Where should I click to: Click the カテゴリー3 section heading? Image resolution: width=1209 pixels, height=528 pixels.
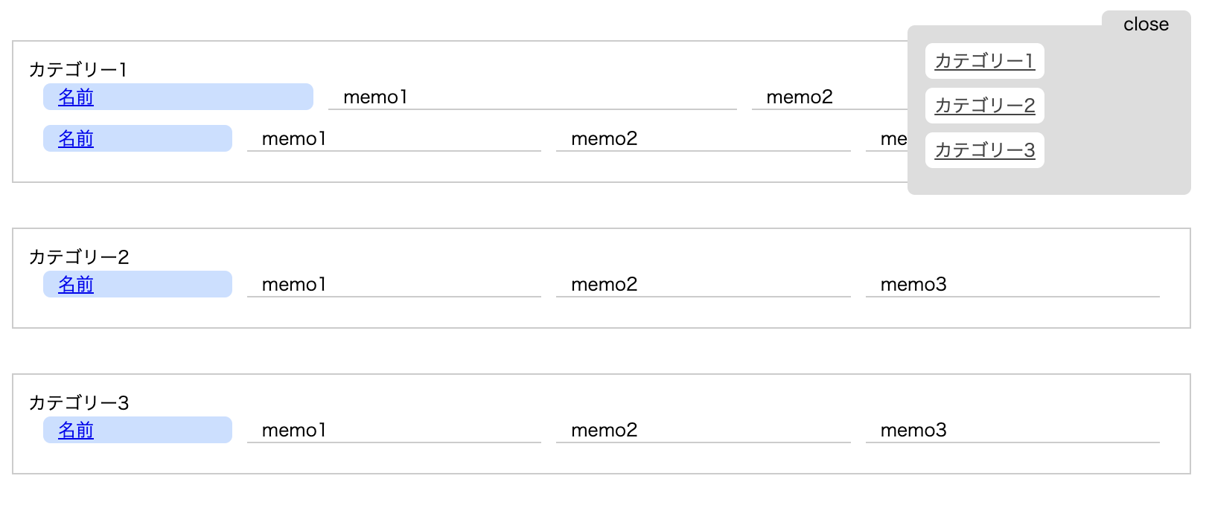point(79,403)
